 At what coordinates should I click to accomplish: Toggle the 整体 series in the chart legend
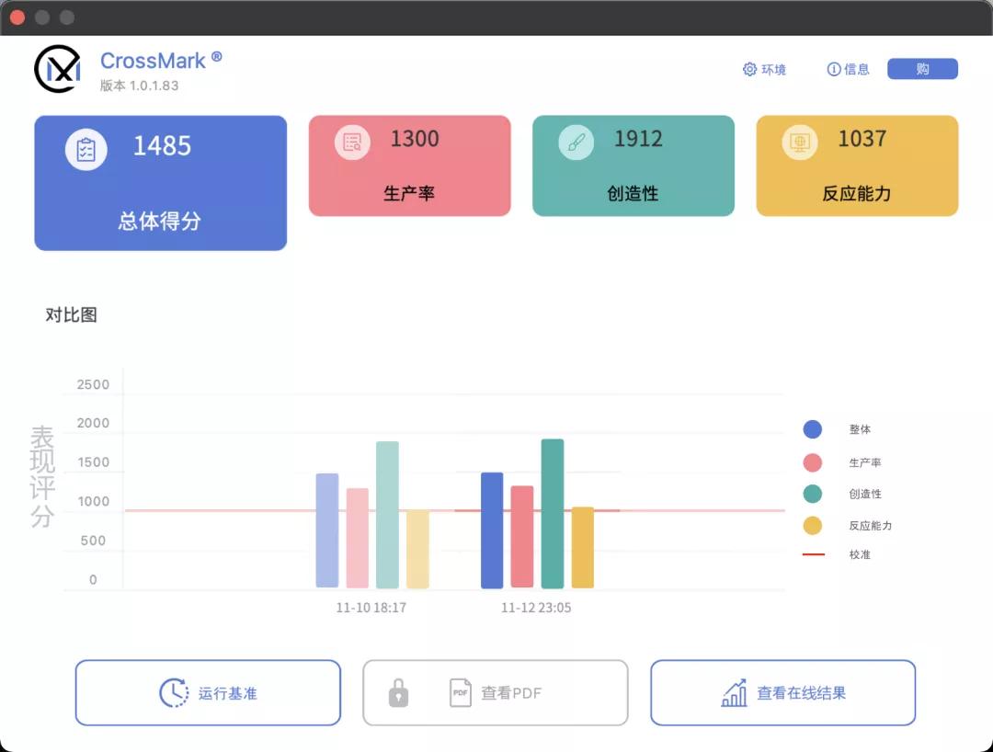(x=813, y=429)
